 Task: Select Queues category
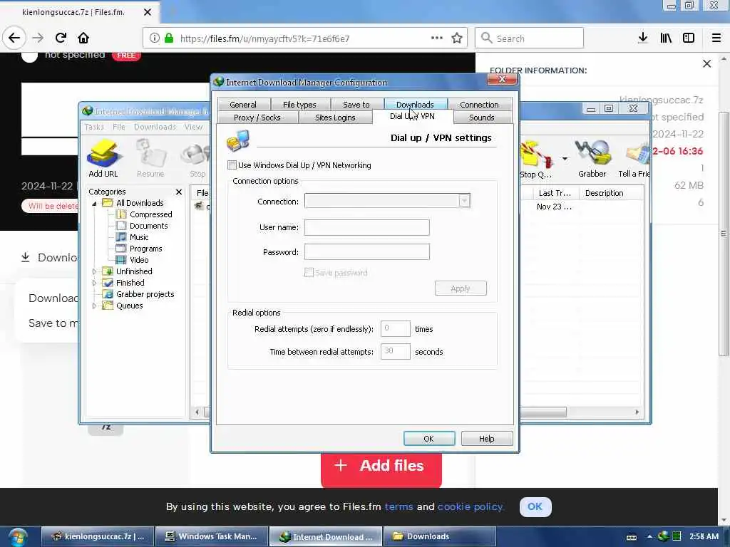pos(130,306)
